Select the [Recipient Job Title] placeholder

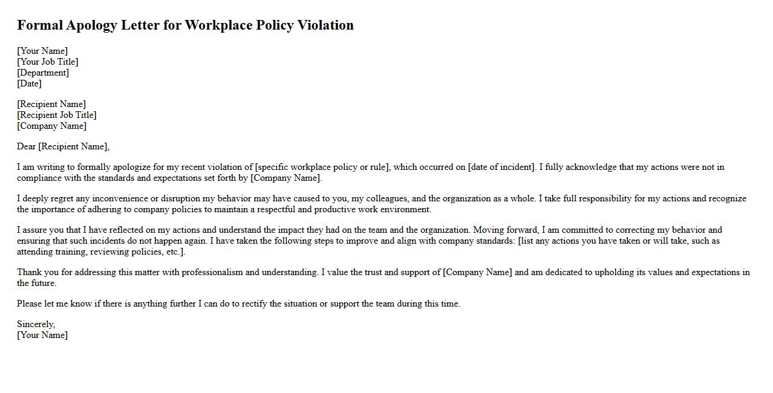(57, 115)
